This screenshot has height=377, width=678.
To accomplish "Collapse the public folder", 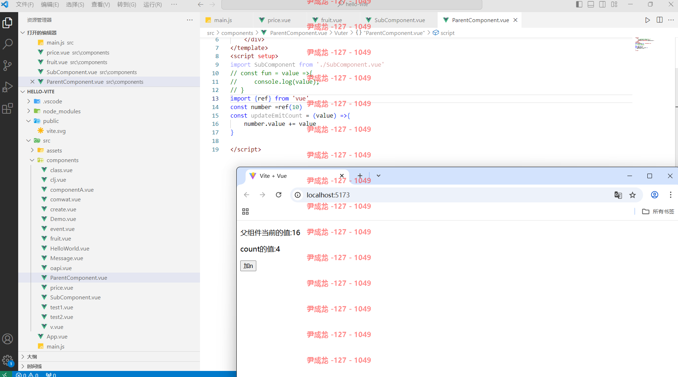I will 29,121.
